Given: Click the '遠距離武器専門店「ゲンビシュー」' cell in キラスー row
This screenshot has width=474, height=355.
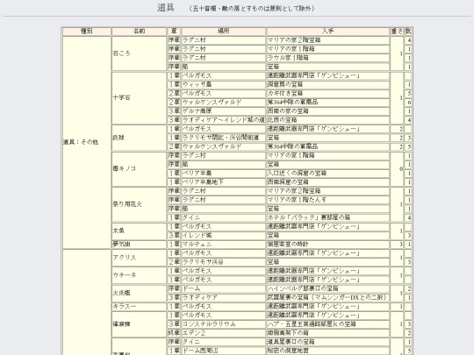Looking at the screenshot, I should tap(328, 307).
